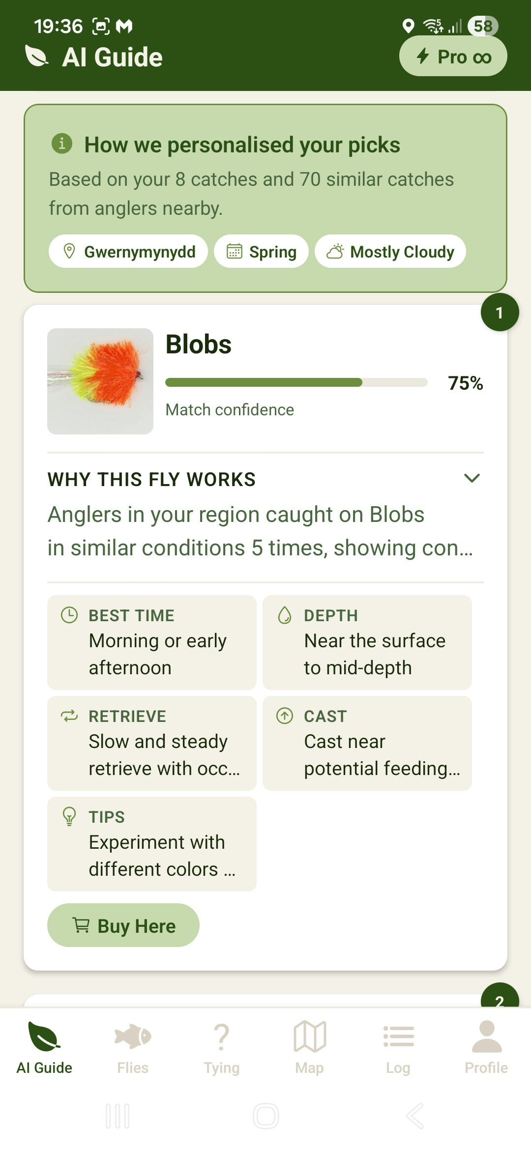531x1150 pixels.
Task: Expand the Why This Fly Works chevron
Action: pyautogui.click(x=472, y=478)
